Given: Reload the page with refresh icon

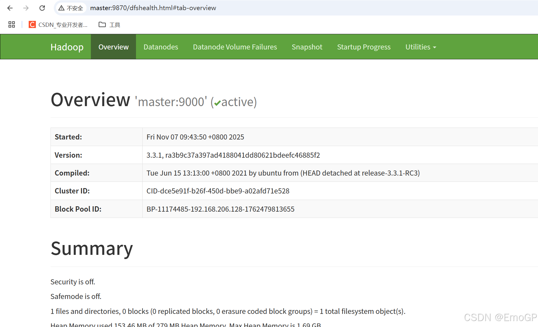Looking at the screenshot, I should tap(42, 8).
